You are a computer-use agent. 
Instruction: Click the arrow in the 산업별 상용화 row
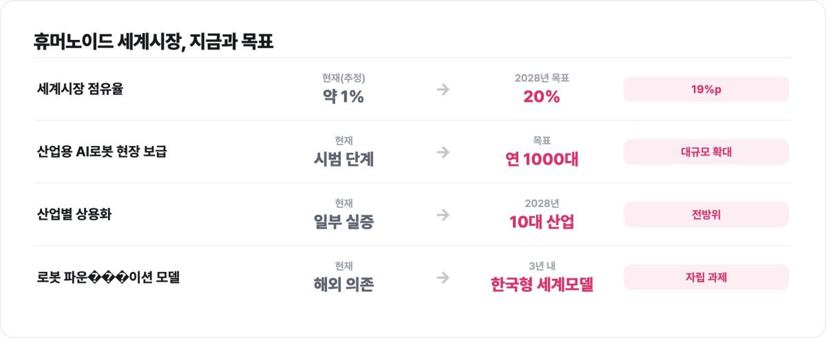point(443,215)
